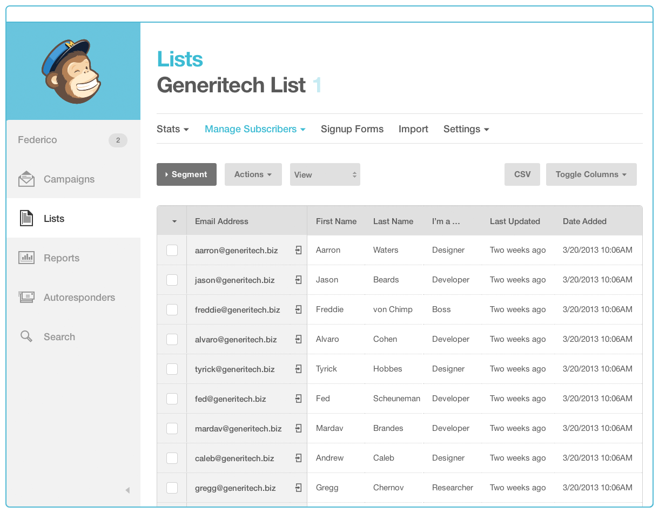Image resolution: width=659 pixels, height=513 pixels.
Task: Open profile icon next to alvaro@generitech.biz
Action: [x=298, y=339]
